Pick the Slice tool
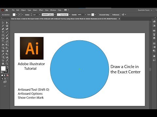 click(x=7, y=60)
